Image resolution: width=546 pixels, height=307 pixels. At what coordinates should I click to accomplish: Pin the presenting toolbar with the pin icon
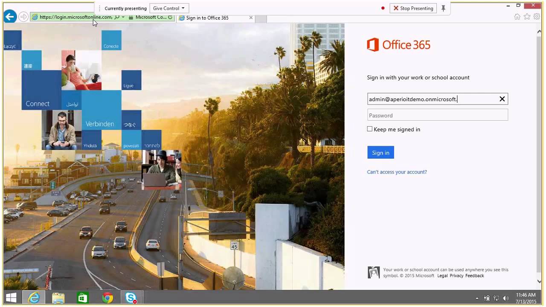point(444,8)
